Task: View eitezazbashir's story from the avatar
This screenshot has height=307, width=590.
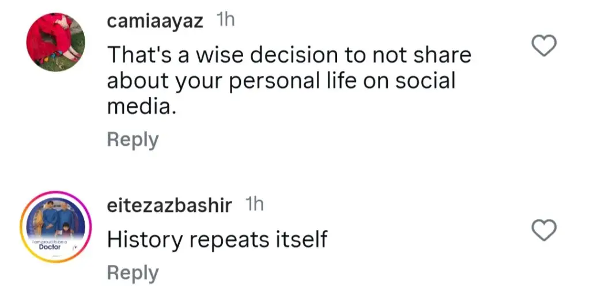Action: point(56,227)
